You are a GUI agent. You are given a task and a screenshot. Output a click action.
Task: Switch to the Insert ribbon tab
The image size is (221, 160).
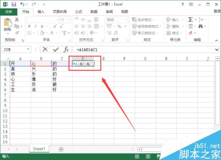[x=41, y=12]
